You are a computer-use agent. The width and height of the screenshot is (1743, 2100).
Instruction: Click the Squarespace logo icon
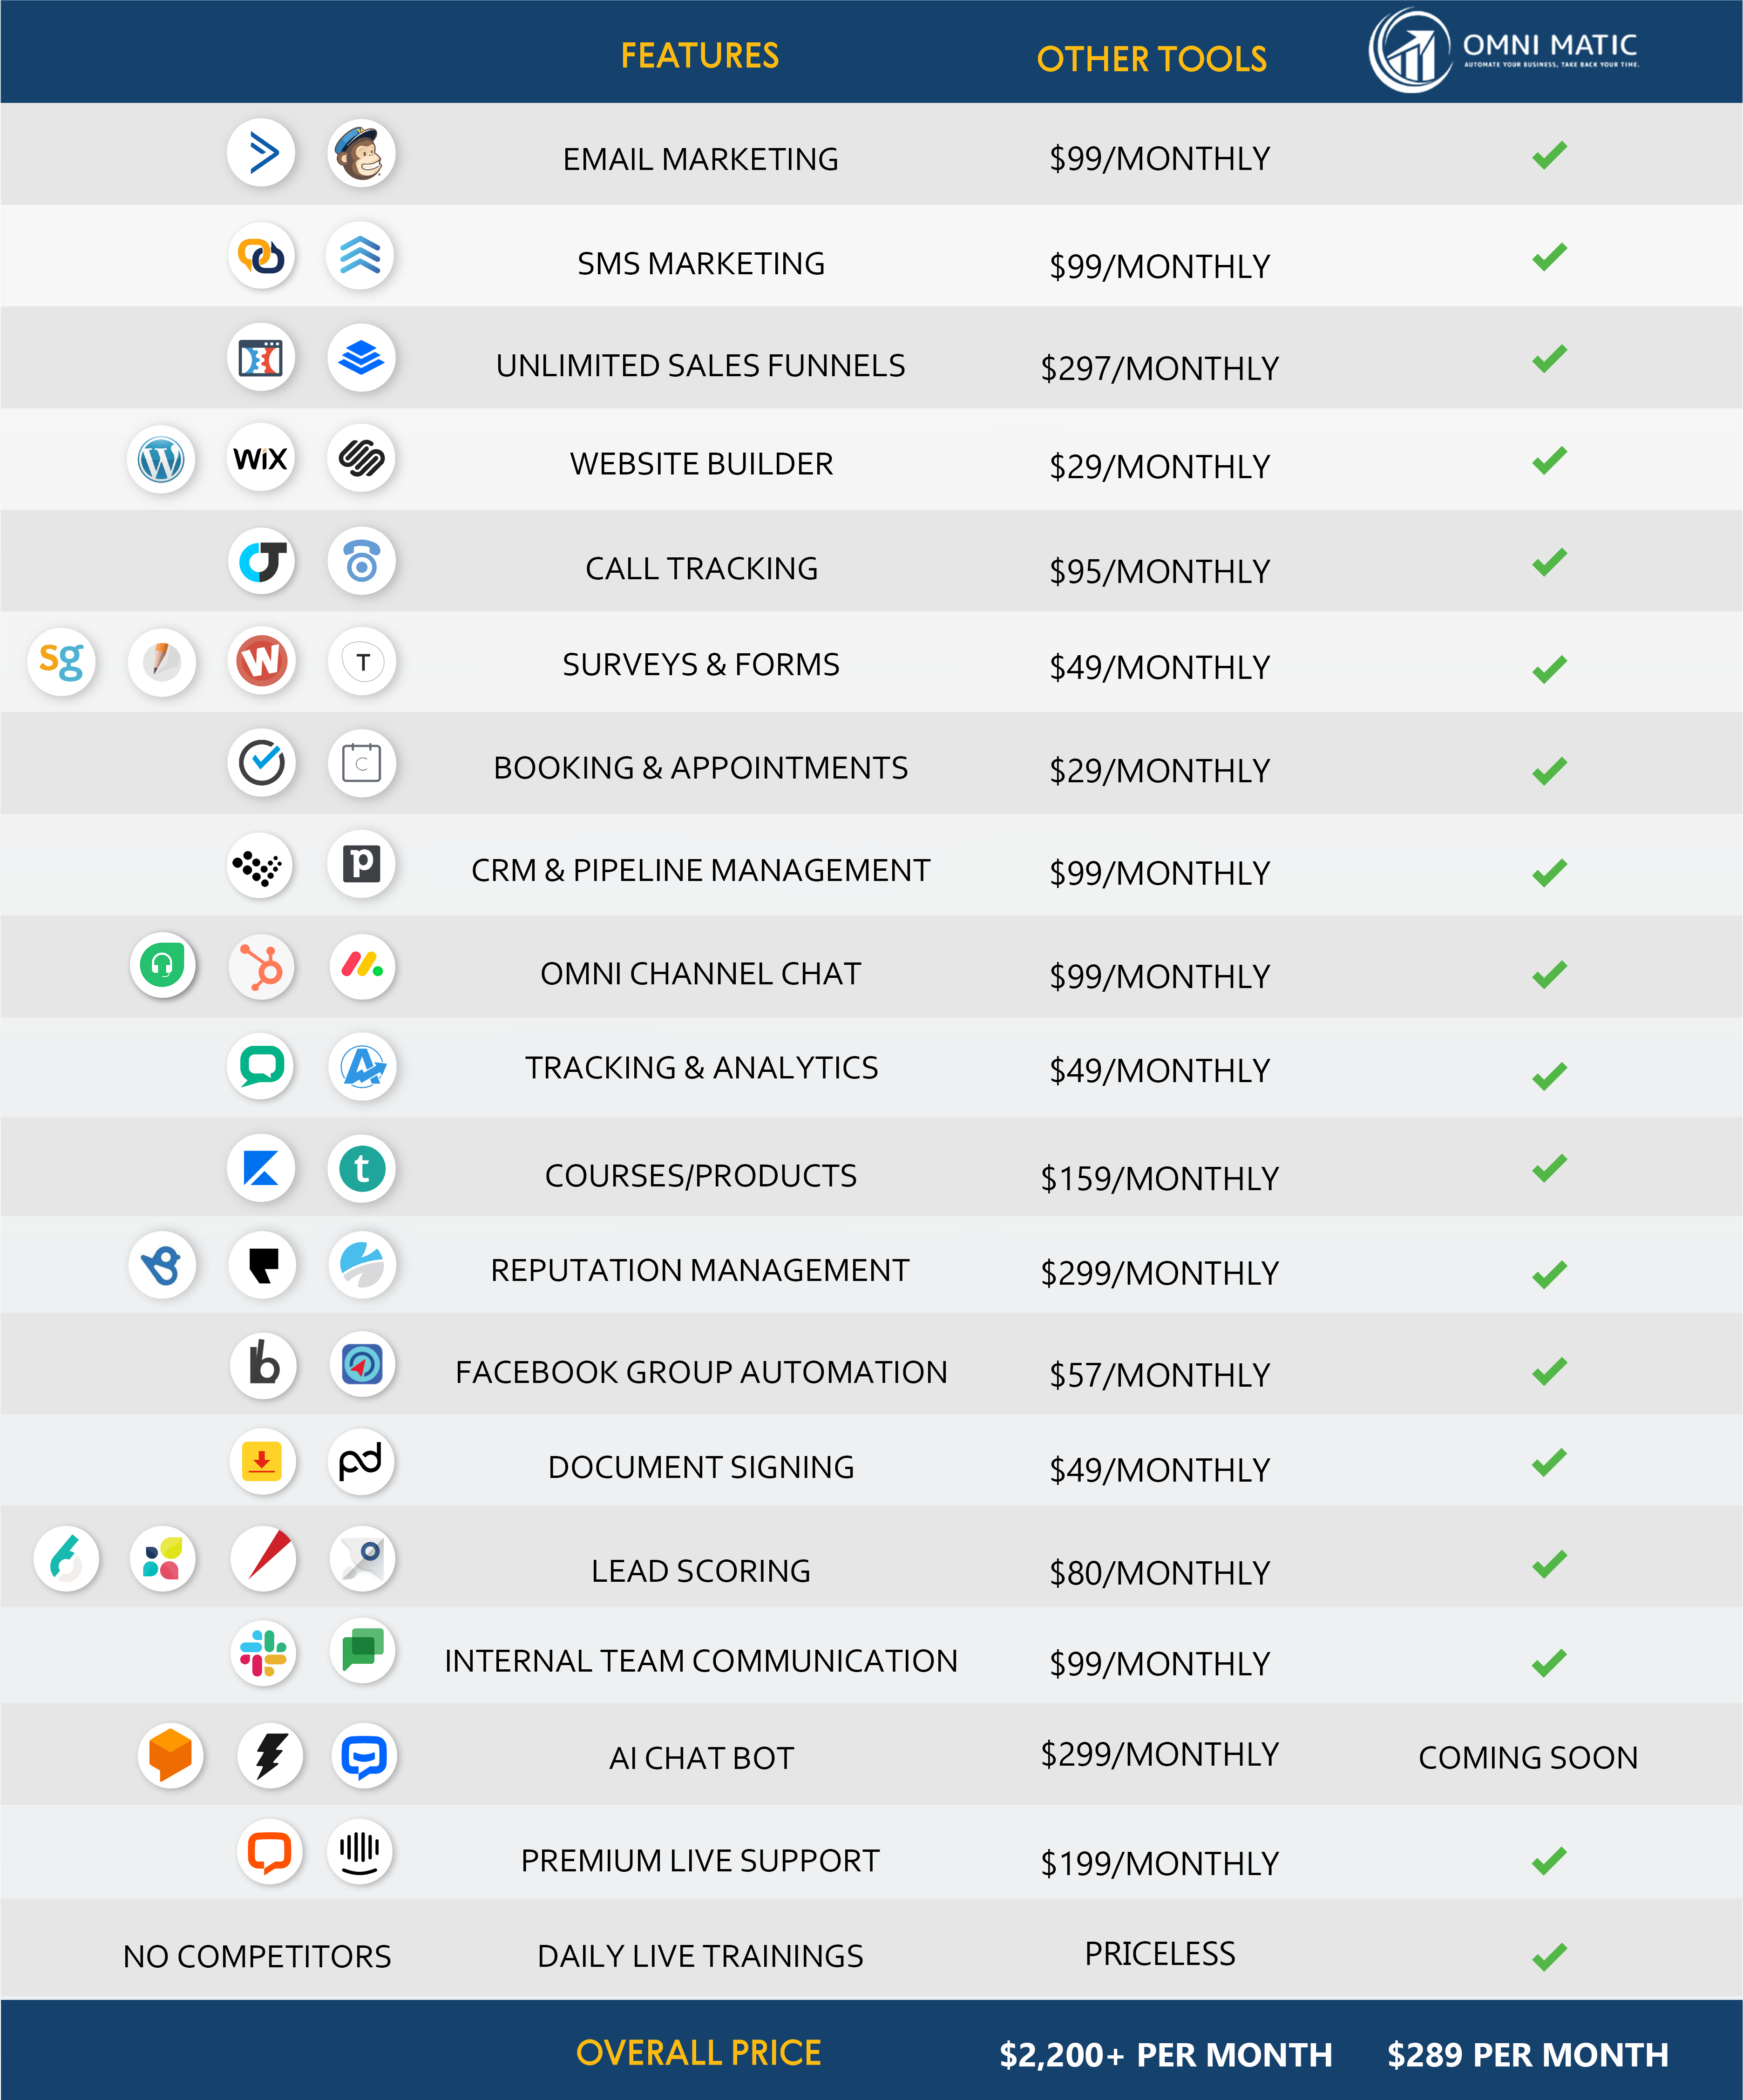[x=361, y=459]
